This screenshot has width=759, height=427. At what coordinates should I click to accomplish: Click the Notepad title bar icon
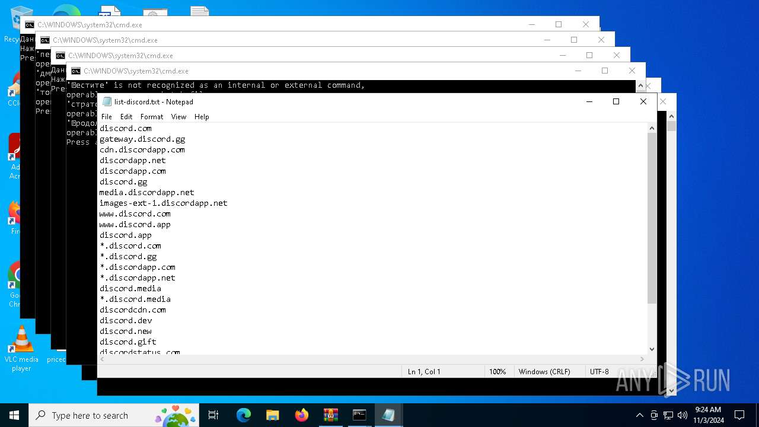pyautogui.click(x=107, y=101)
